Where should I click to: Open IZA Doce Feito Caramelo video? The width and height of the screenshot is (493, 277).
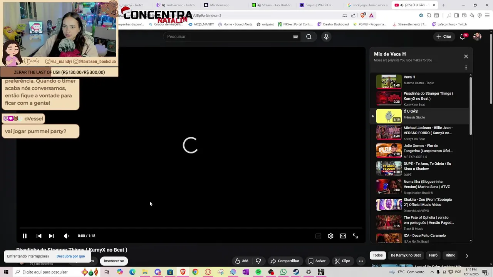420,238
